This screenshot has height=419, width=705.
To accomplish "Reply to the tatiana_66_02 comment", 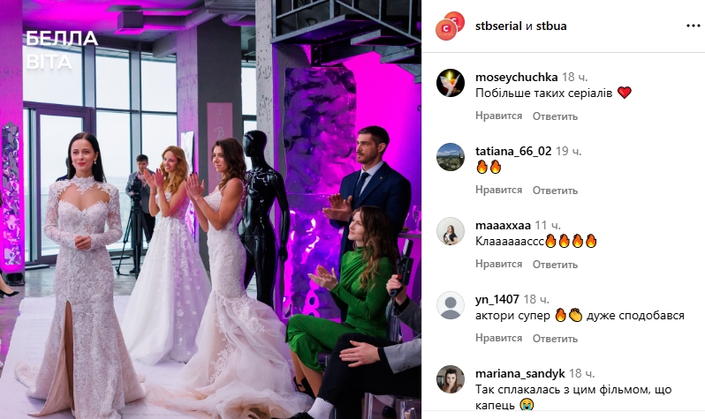I will pos(555,191).
